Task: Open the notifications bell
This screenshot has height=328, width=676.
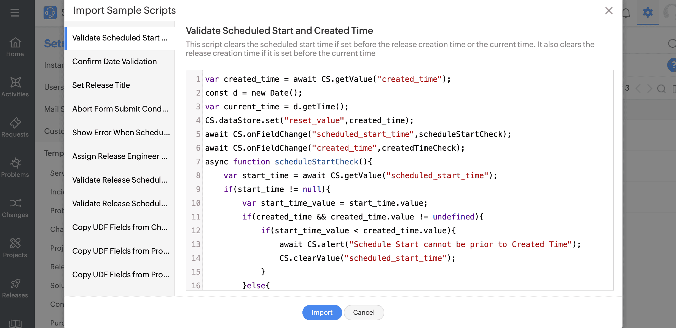Action: click(626, 12)
